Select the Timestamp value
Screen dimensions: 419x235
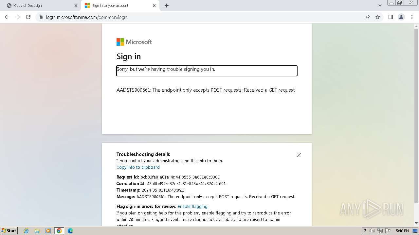[x=163, y=190]
